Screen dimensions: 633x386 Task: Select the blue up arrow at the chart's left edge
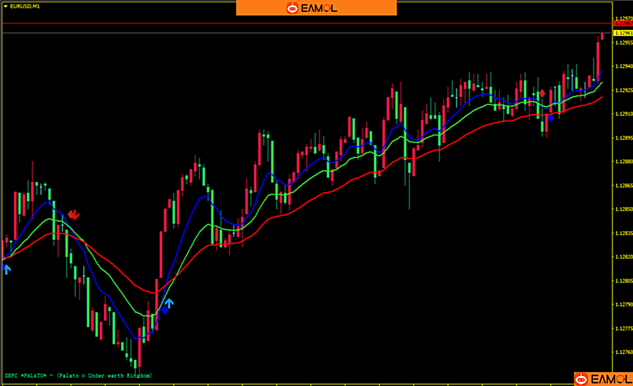[x=6, y=269]
